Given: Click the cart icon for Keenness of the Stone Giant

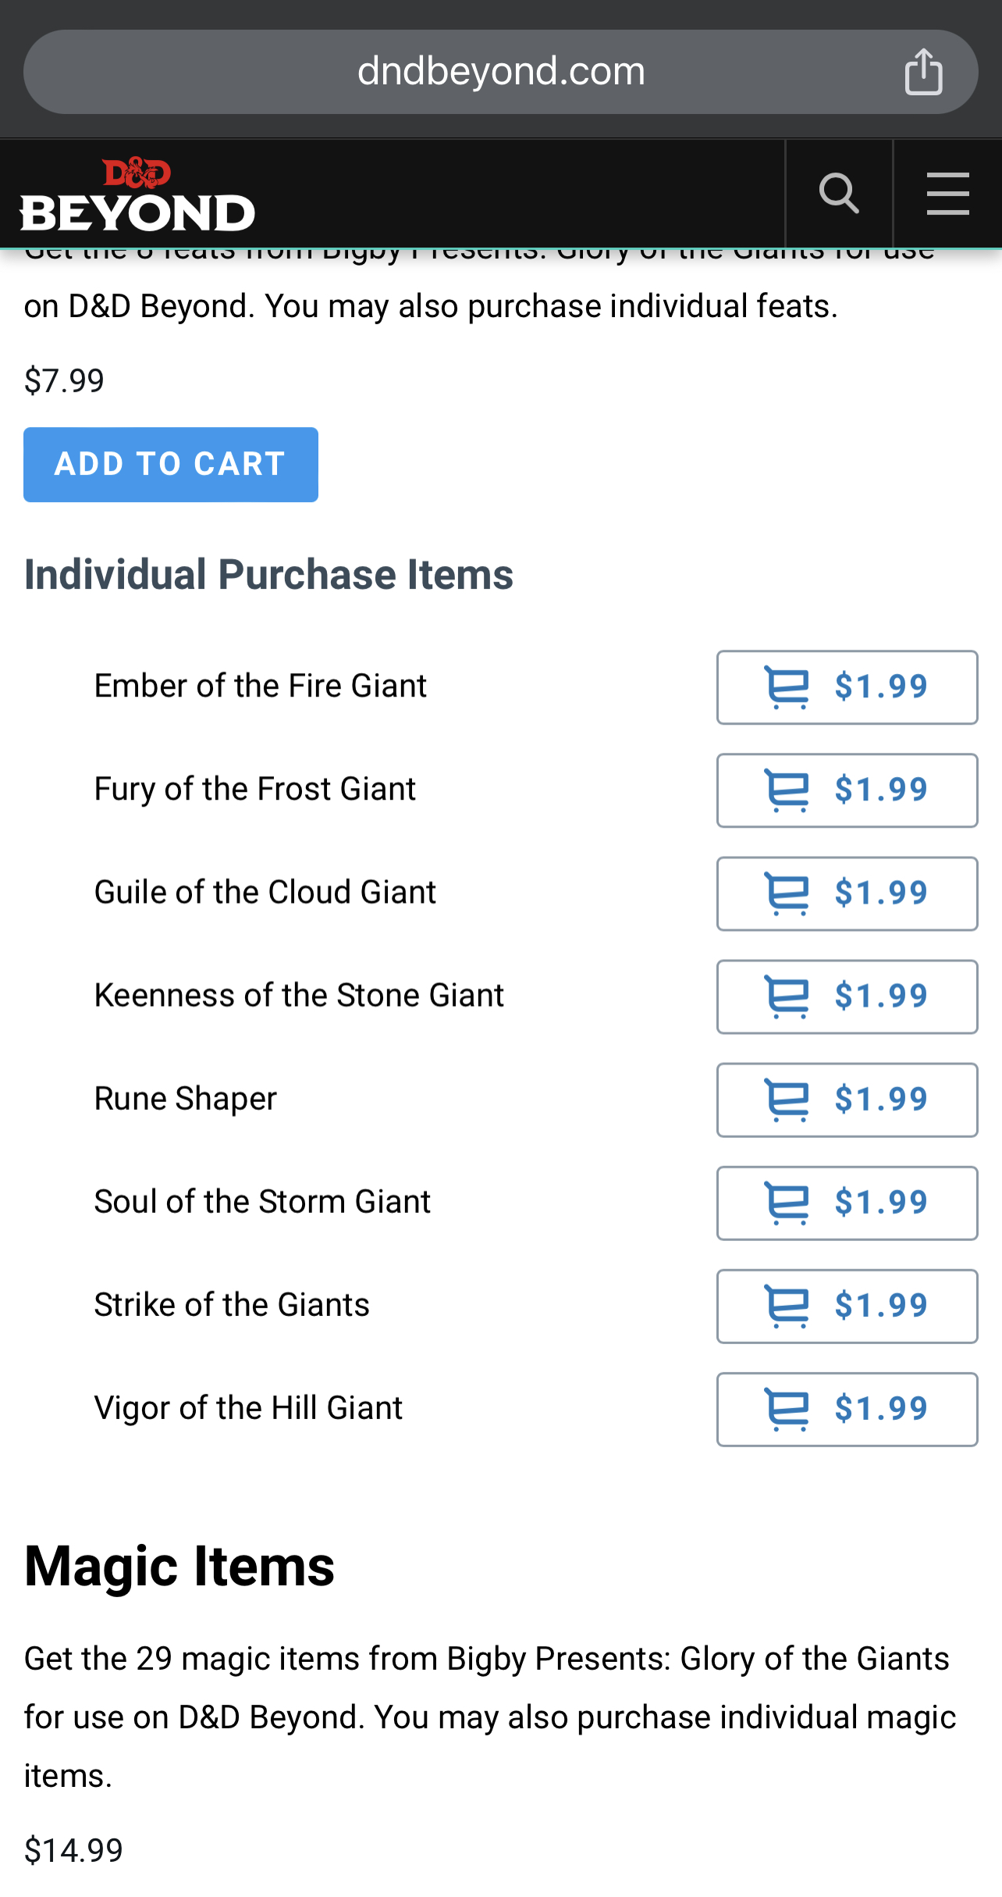Looking at the screenshot, I should pos(787,997).
